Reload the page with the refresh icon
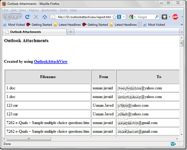The height and width of the screenshot is (150, 187). 27,17
